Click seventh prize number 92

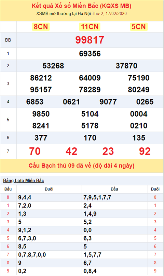tap(145, 152)
